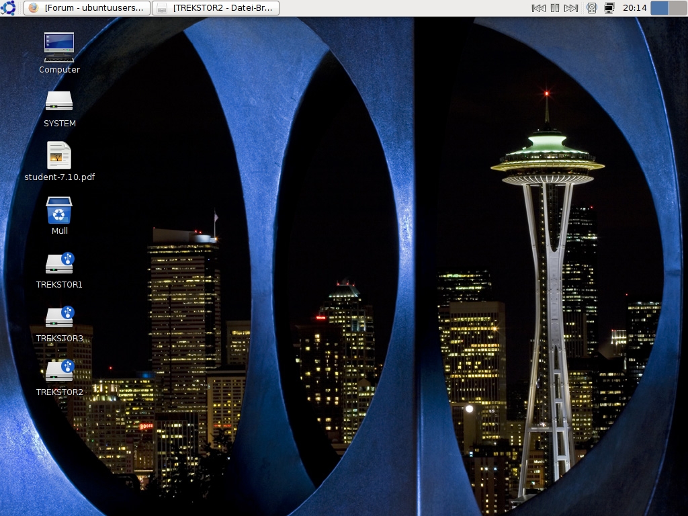Image resolution: width=688 pixels, height=516 pixels.
Task: Open the student-7.10.pdf file
Action: [x=59, y=155]
